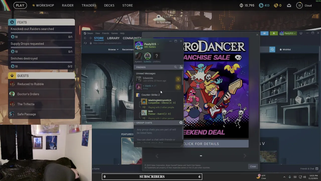Screen dimensions: 321x181
Task: Enter Steam Big Picture mode via monitor icon
Action: click(301, 33)
